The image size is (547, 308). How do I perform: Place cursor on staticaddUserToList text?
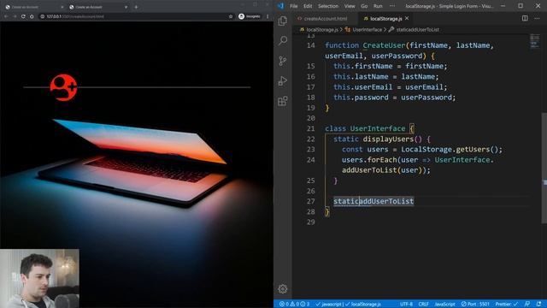pyautogui.click(x=373, y=201)
